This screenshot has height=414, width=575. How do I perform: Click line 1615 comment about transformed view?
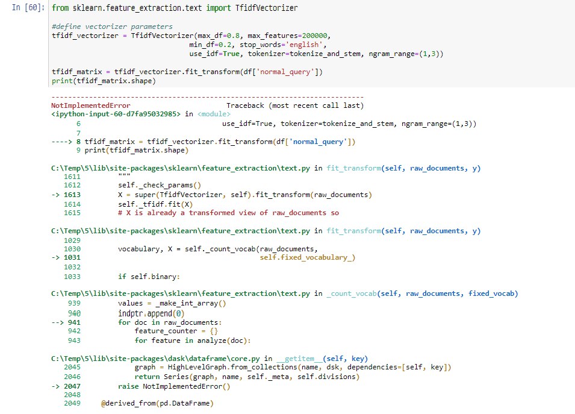(x=228, y=213)
